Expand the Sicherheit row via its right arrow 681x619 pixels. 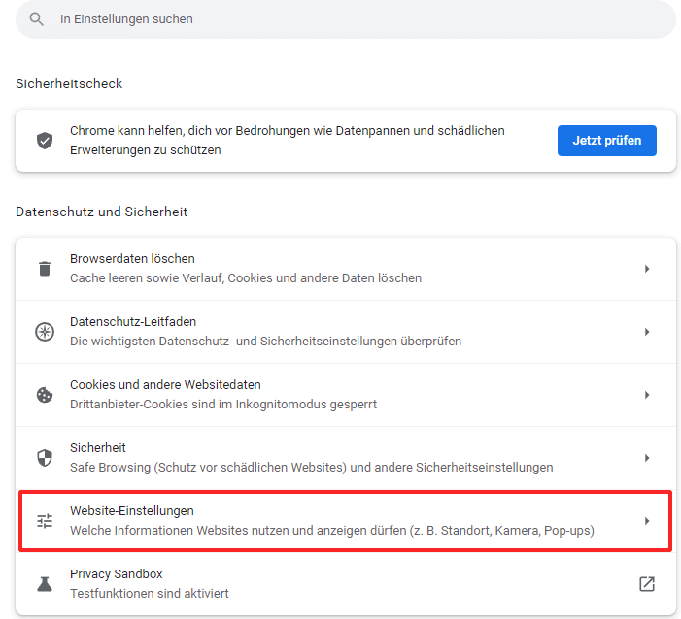point(647,458)
